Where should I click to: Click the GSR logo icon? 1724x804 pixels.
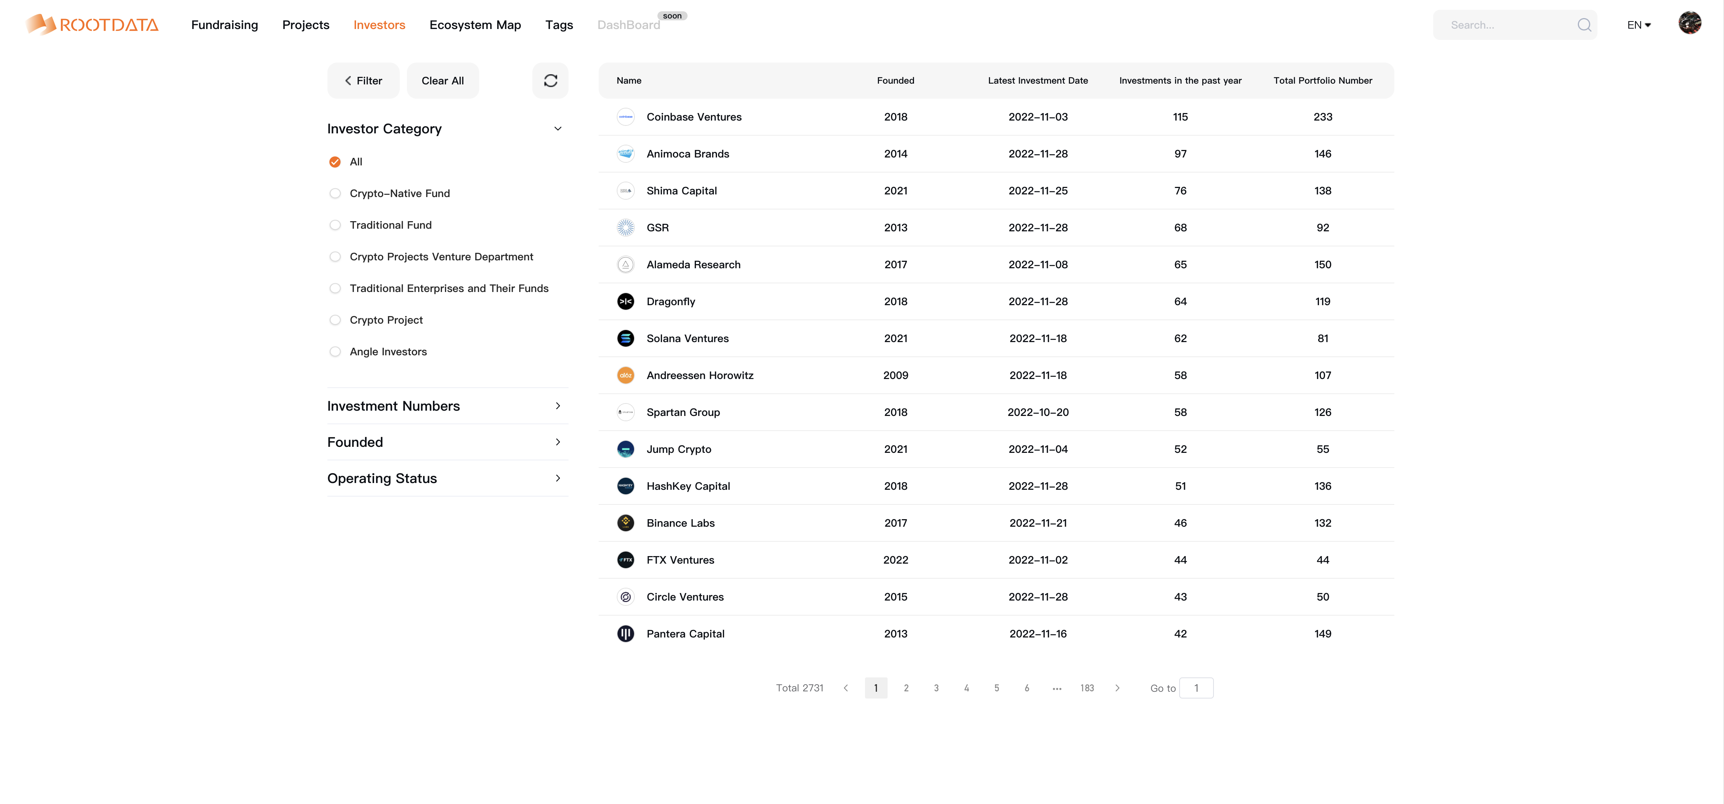(625, 228)
